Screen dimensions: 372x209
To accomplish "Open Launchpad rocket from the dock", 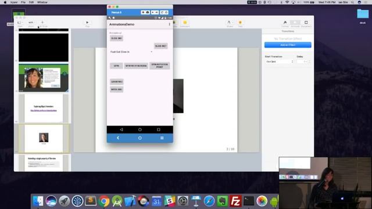I will point(65,201).
